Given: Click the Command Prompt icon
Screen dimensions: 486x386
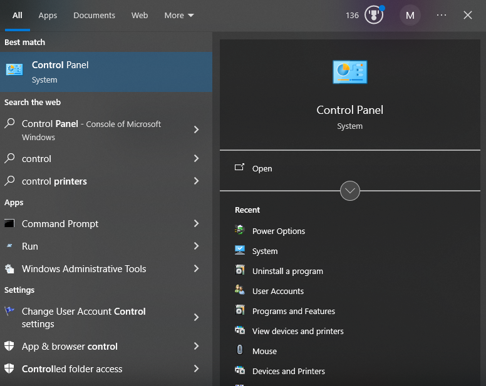Looking at the screenshot, I should [9, 223].
